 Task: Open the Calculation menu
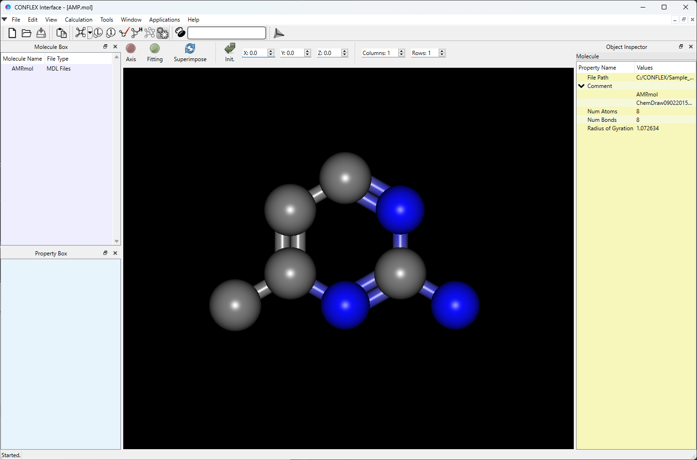(79, 20)
